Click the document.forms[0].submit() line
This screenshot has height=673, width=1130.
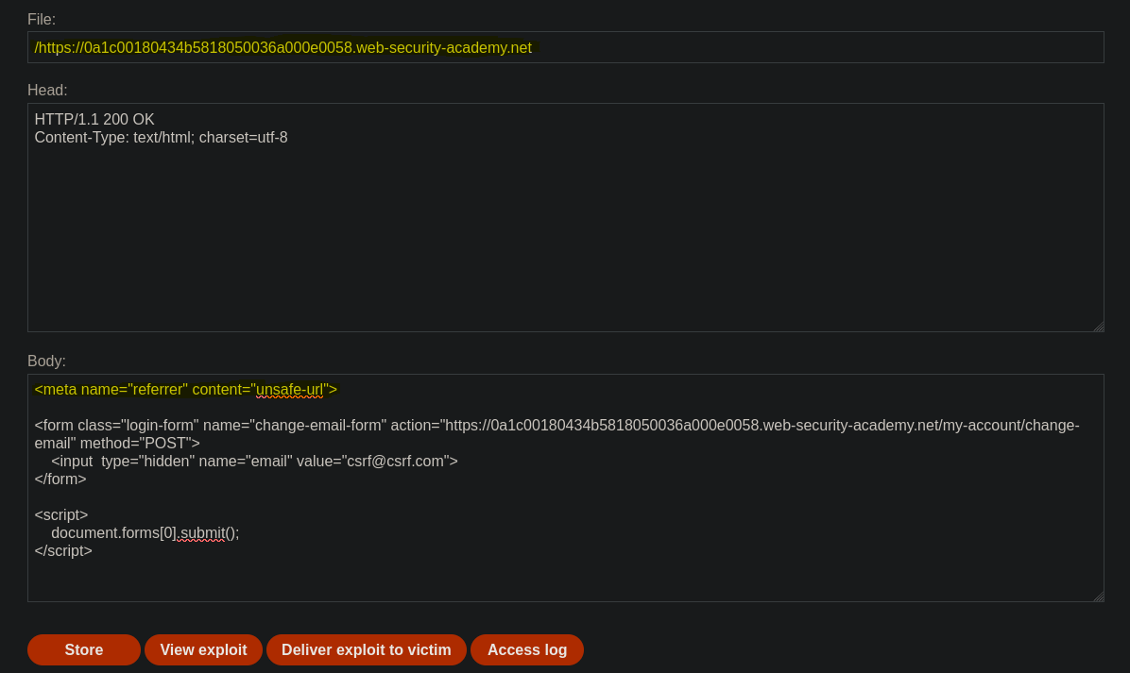145,532
